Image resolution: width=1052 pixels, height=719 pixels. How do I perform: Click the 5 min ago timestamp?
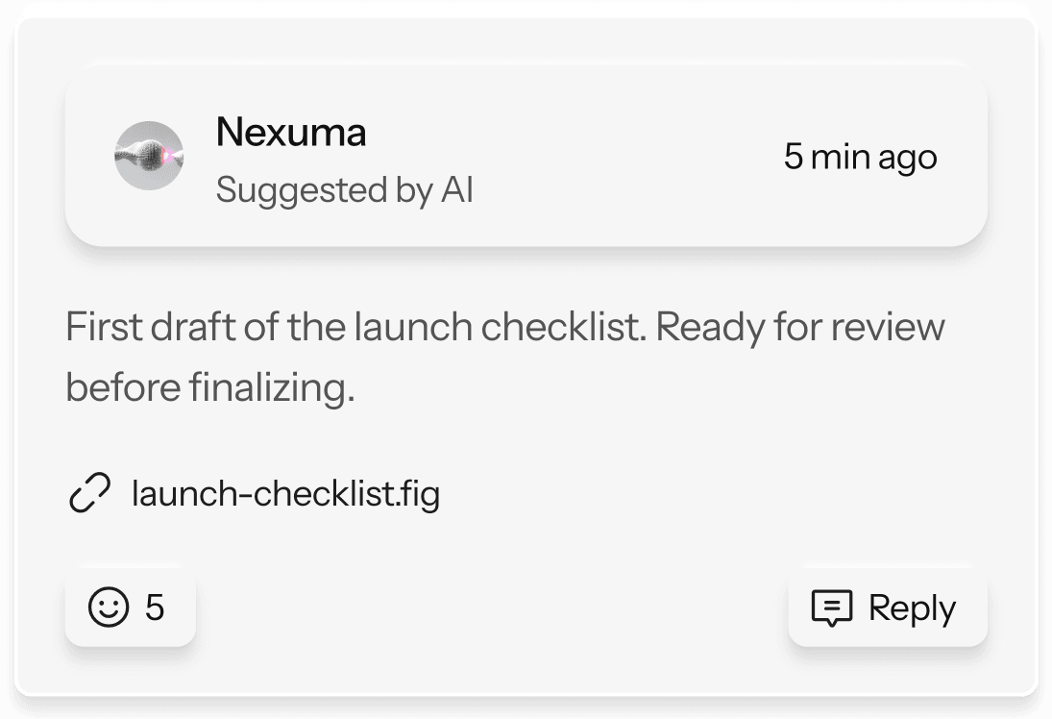point(861,156)
